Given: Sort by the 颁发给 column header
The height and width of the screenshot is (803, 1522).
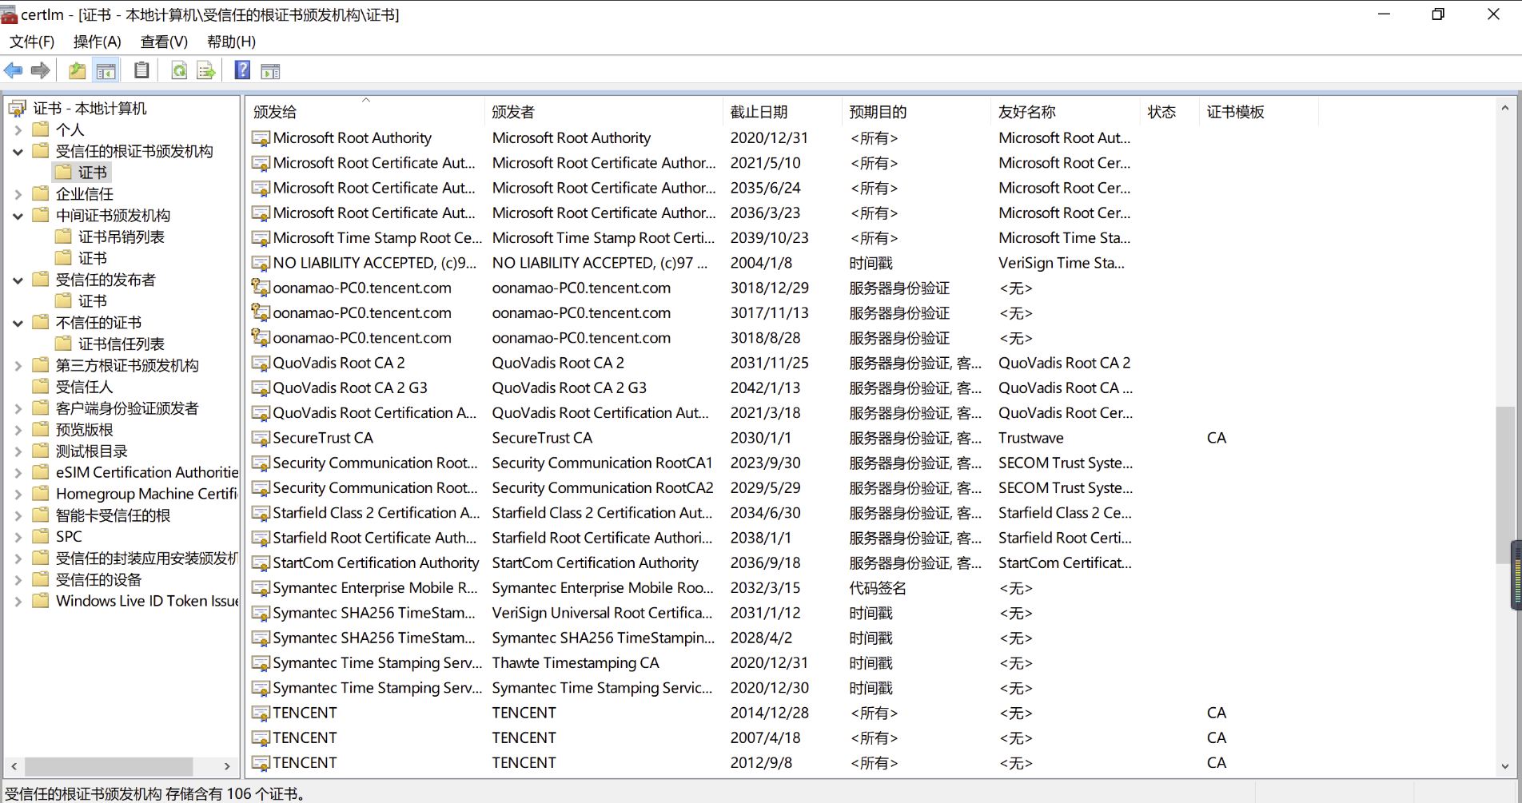Looking at the screenshot, I should tap(365, 112).
